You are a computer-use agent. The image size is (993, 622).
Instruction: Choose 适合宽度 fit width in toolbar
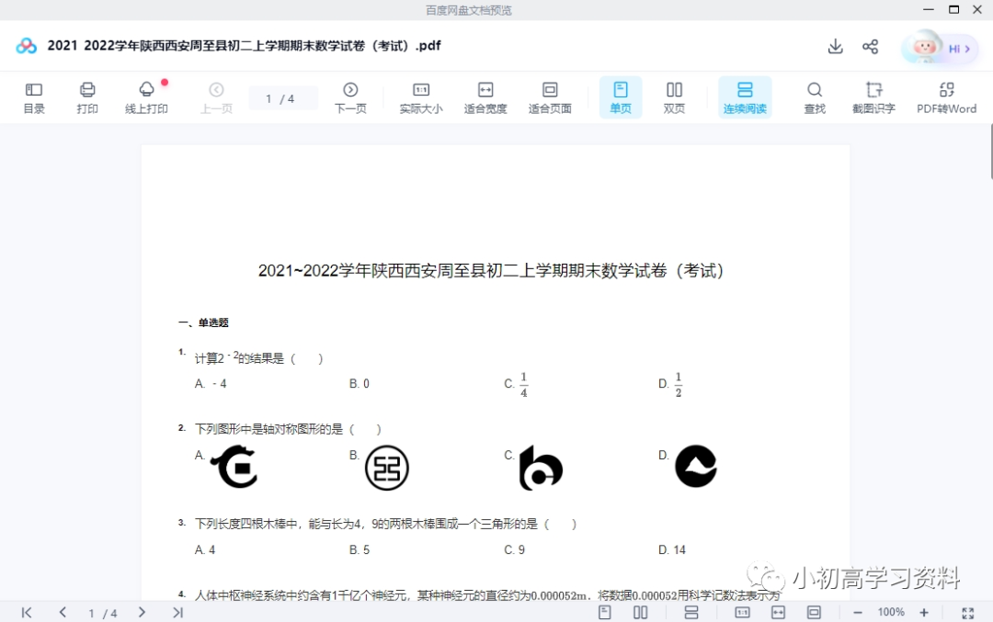point(485,98)
